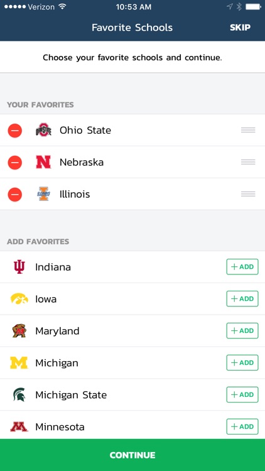Viewport: 265px width, 471px height.
Task: Tap the Nebraska N logo
Action: point(43,162)
